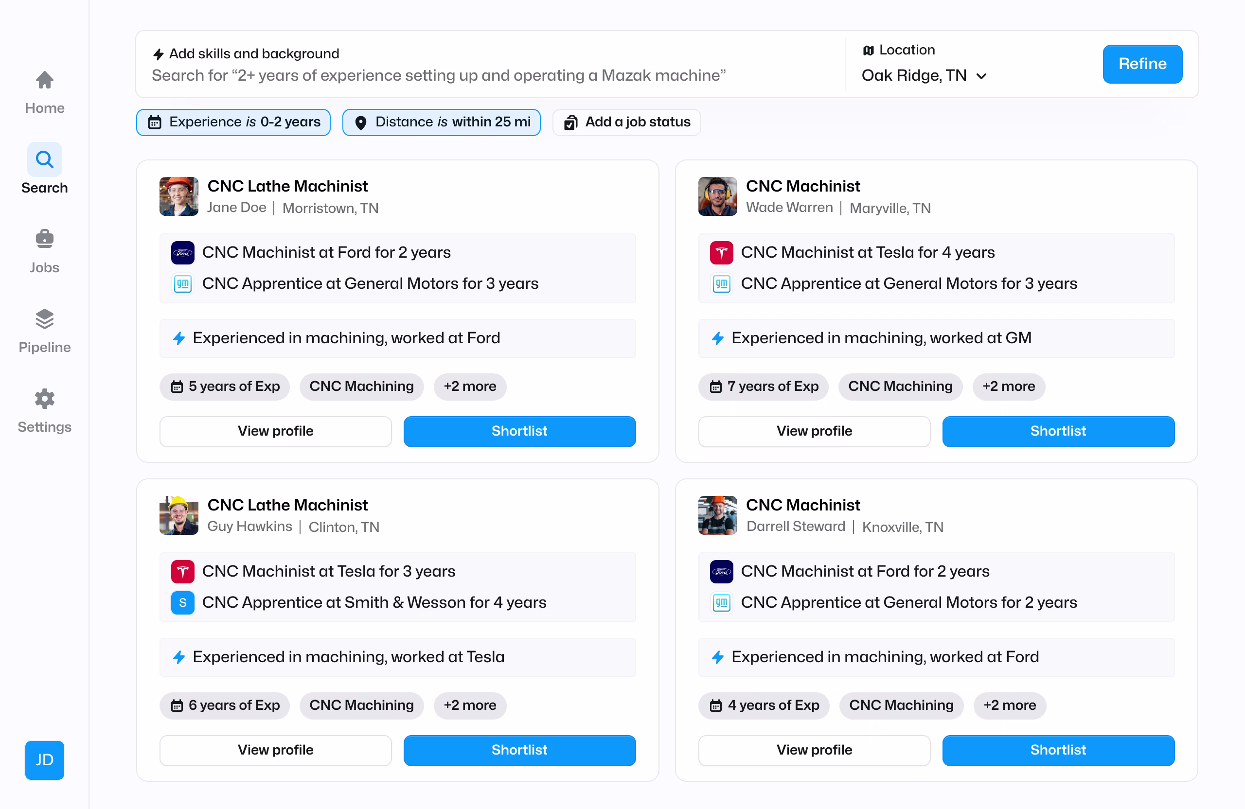
Task: Click the Refine button
Action: coord(1142,64)
